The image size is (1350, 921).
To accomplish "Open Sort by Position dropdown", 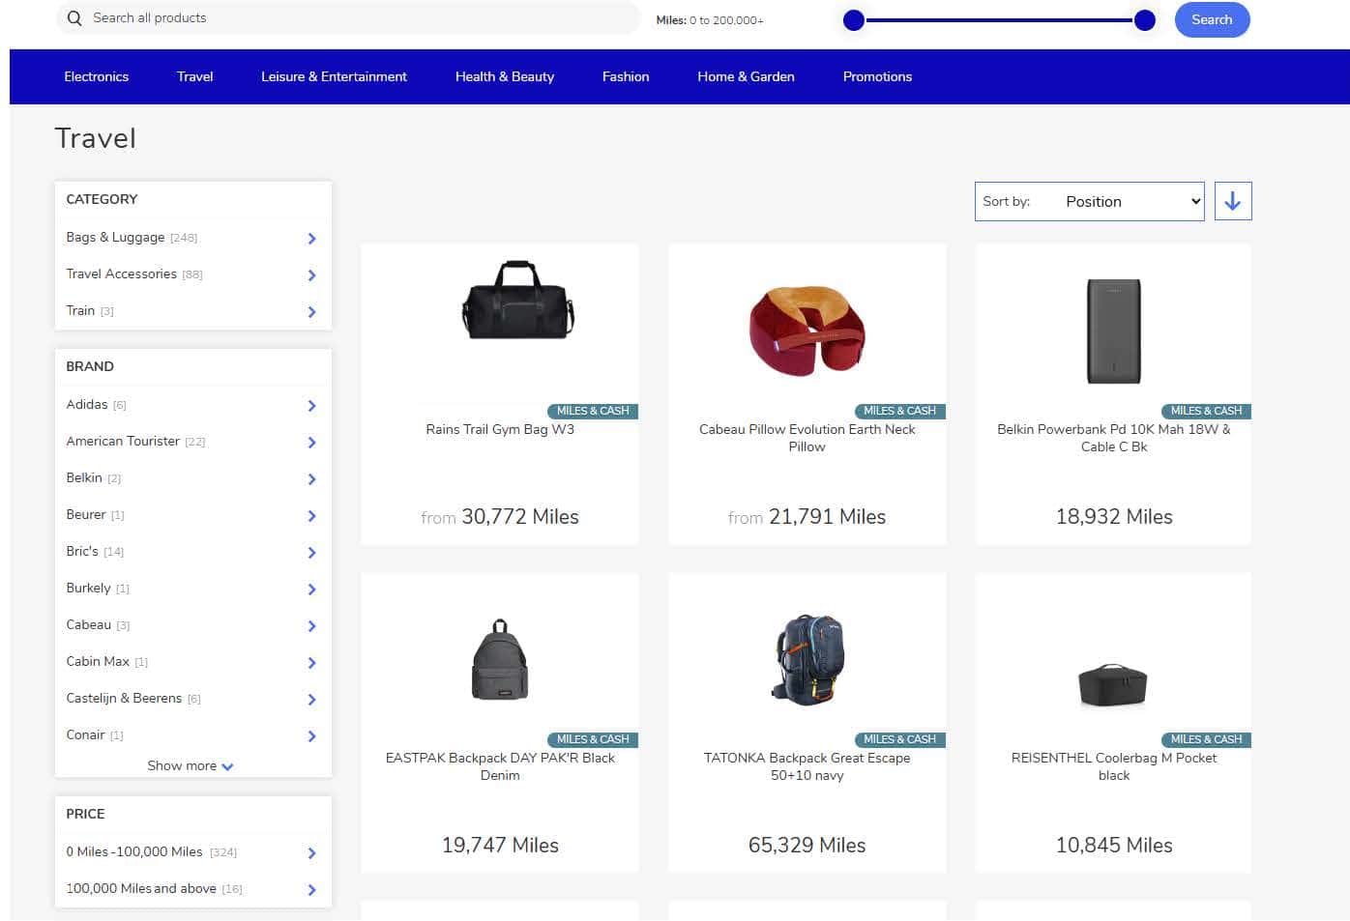I will [1090, 201].
